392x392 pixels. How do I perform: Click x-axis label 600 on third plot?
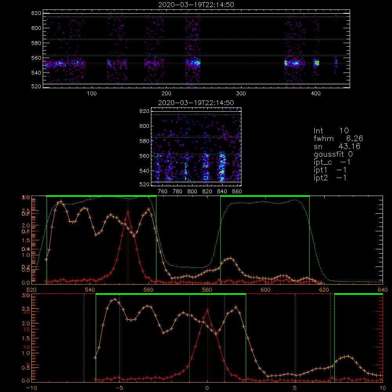pos(265,290)
